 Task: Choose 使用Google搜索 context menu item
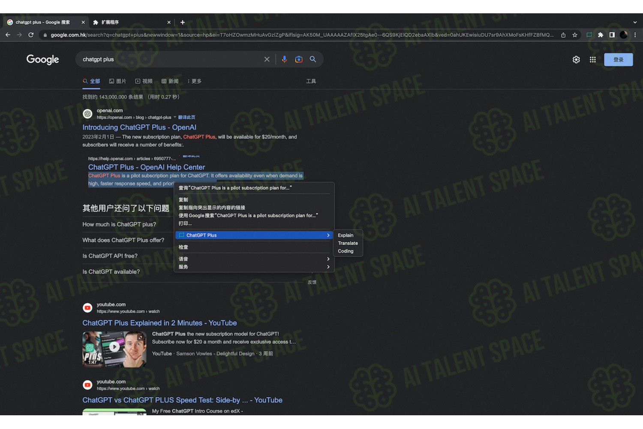pyautogui.click(x=254, y=215)
